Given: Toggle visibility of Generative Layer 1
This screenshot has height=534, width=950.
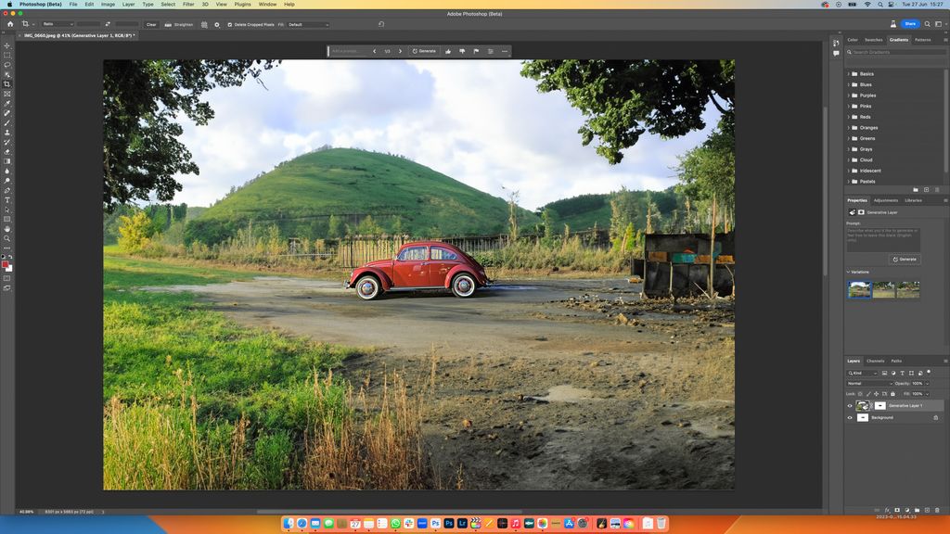Looking at the screenshot, I should [849, 405].
